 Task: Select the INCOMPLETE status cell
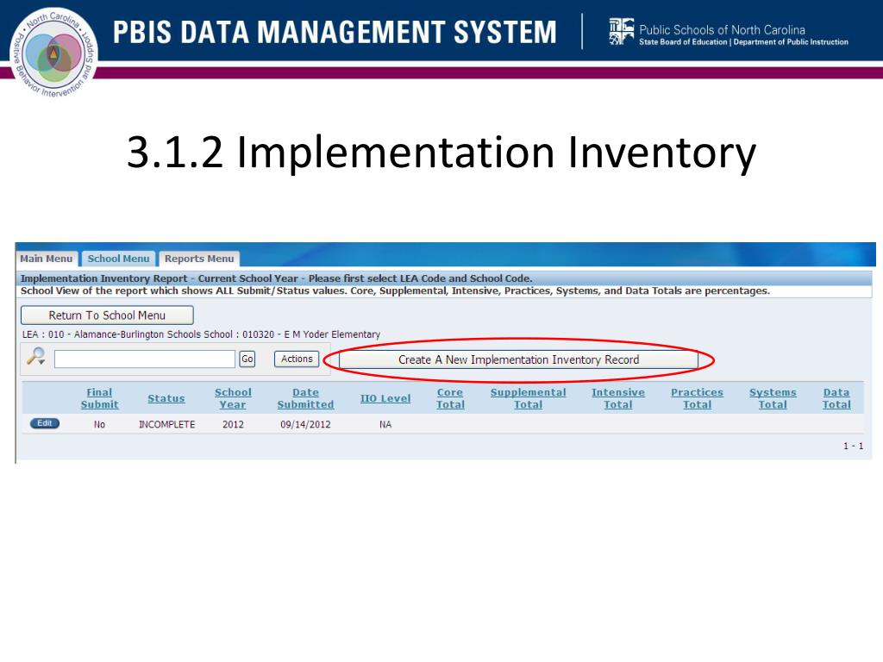click(x=166, y=424)
